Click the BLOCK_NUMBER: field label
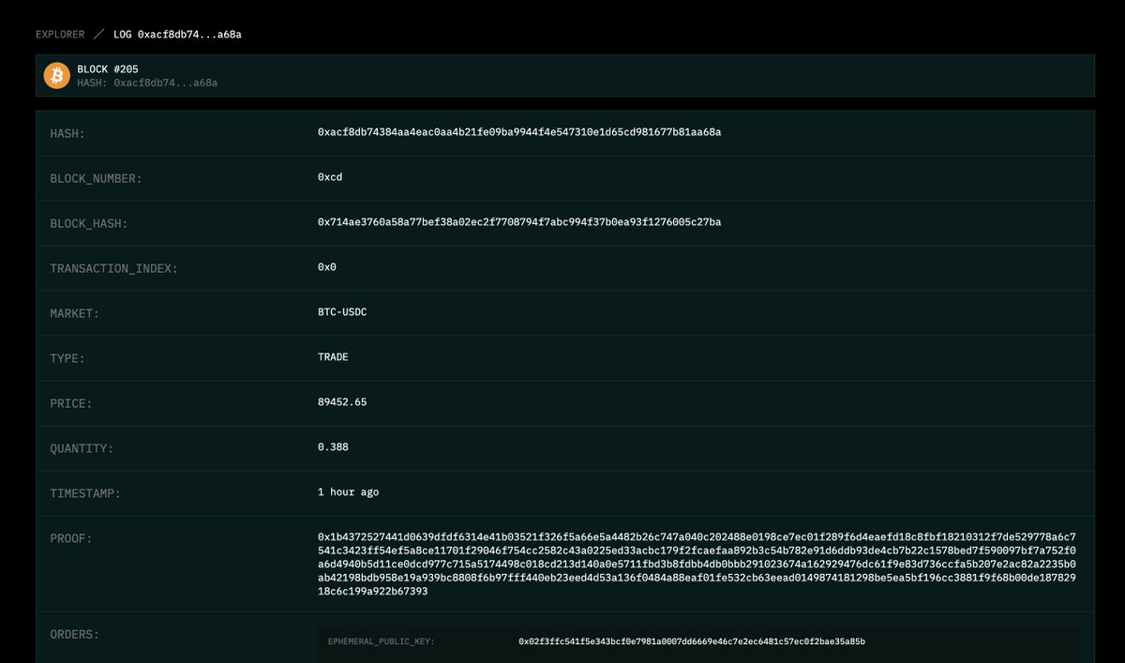Image resolution: width=1125 pixels, height=663 pixels. click(x=96, y=178)
